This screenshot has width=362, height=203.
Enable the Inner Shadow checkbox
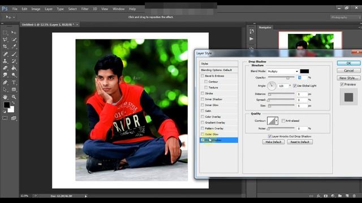(202, 99)
